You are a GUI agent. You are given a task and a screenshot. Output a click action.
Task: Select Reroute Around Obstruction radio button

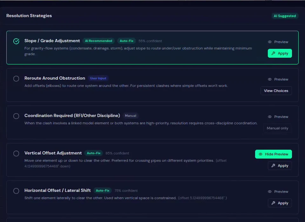pyautogui.click(x=16, y=79)
